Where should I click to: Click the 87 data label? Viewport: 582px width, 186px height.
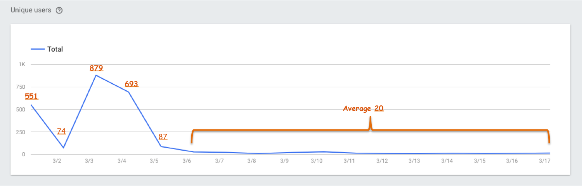tap(163, 136)
